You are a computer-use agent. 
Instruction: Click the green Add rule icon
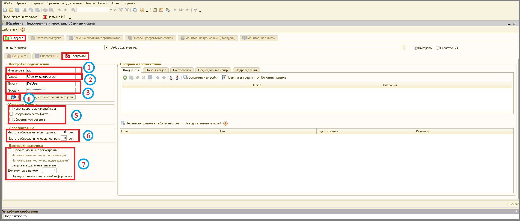pyautogui.click(x=125, y=77)
